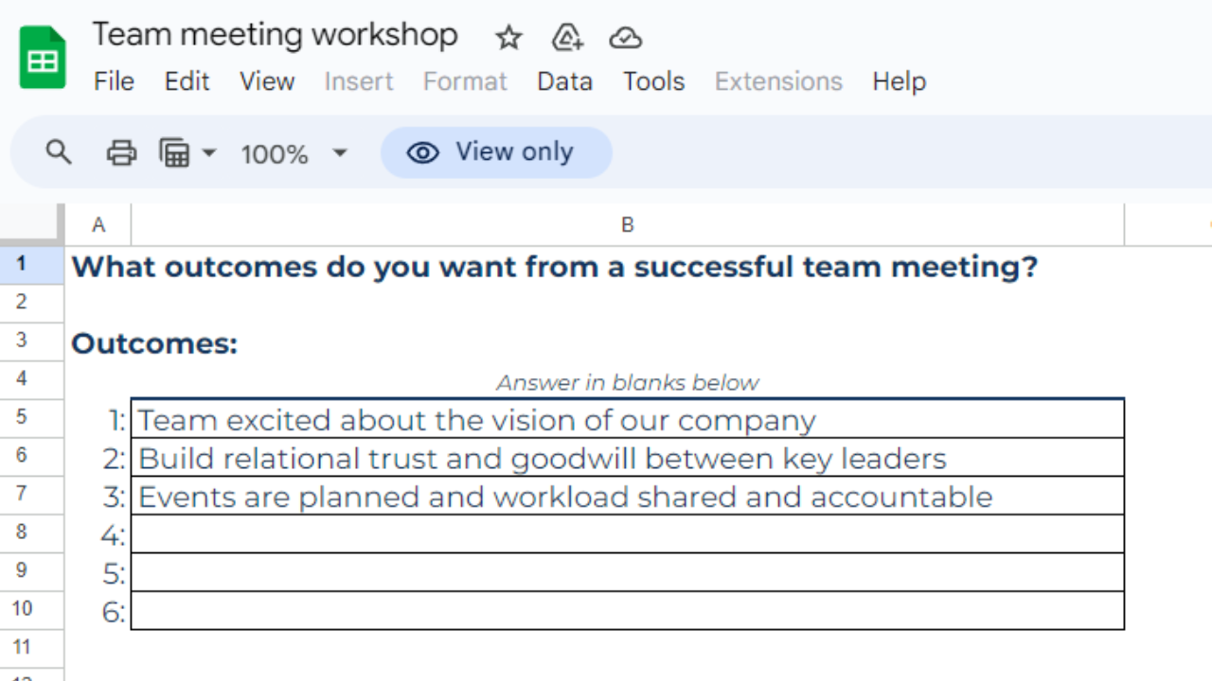The image size is (1212, 681).
Task: Click the eye icon in View only
Action: click(422, 152)
